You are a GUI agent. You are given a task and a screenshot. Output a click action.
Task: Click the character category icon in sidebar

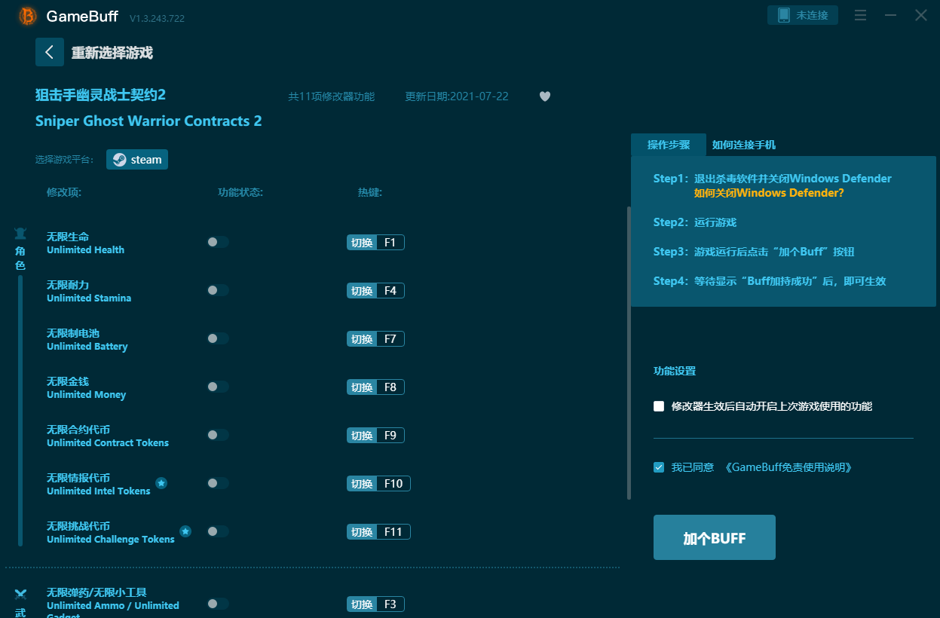(20, 234)
